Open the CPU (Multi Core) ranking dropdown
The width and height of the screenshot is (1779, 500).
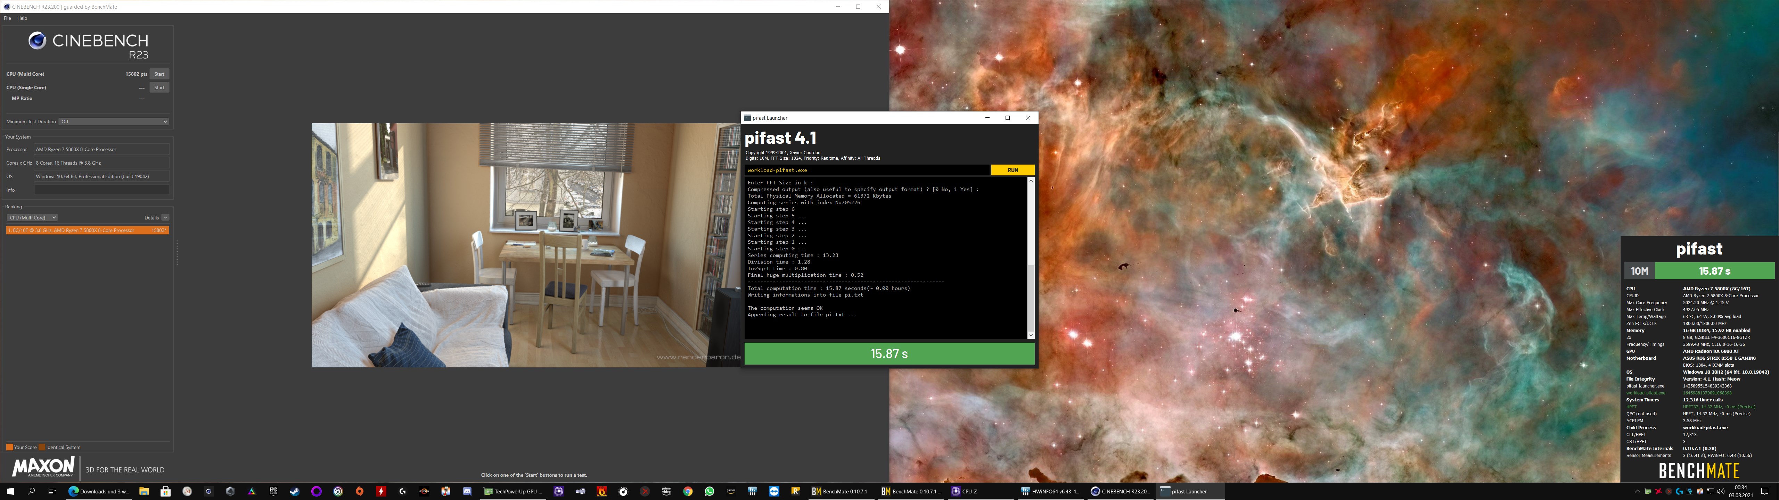tap(32, 218)
